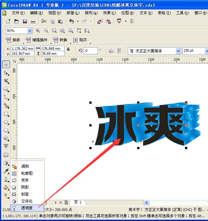
Task: Click the zoom out magnifier icon
Action: 46,31
